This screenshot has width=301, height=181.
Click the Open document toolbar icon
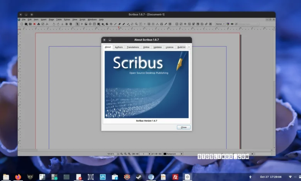pos(26,24)
